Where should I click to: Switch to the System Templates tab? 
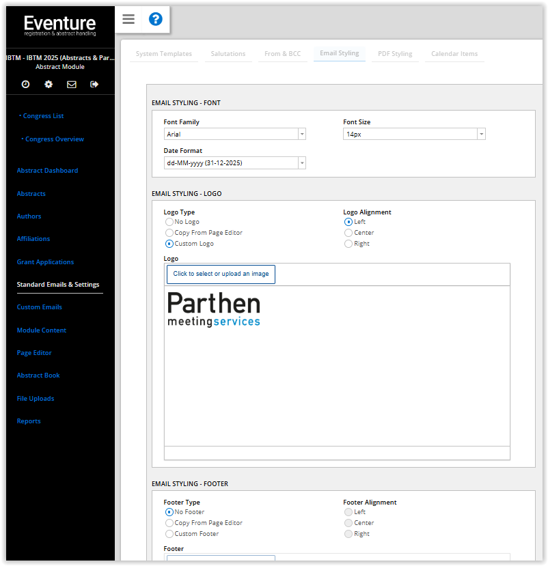click(x=163, y=54)
